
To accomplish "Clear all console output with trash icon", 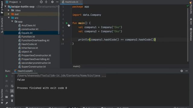I will tap(12, 101).
